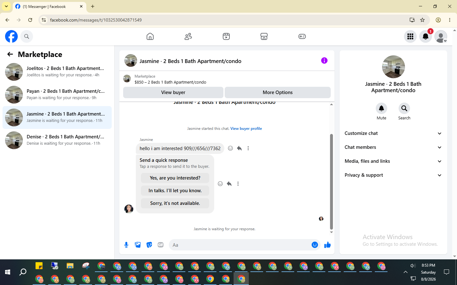Open conversation information purple icon
Viewport: 457px width, 285px height.
pyautogui.click(x=324, y=60)
